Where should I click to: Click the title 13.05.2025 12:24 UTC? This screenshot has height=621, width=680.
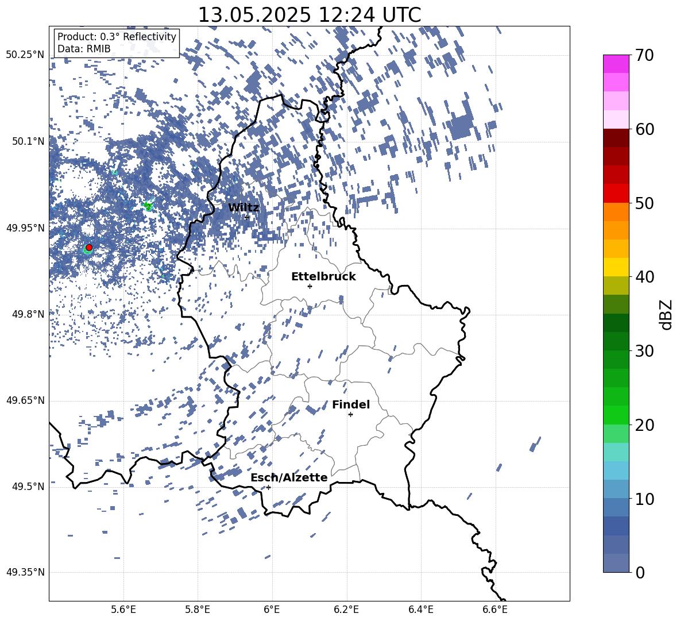point(310,15)
